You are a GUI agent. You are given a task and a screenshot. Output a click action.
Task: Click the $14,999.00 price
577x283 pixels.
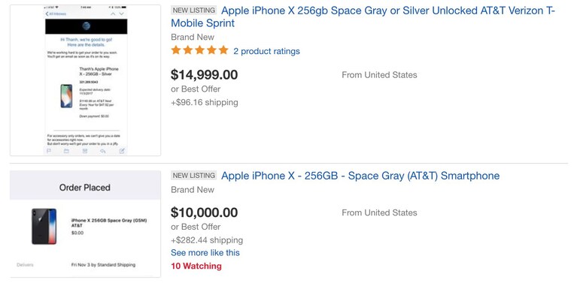point(204,75)
